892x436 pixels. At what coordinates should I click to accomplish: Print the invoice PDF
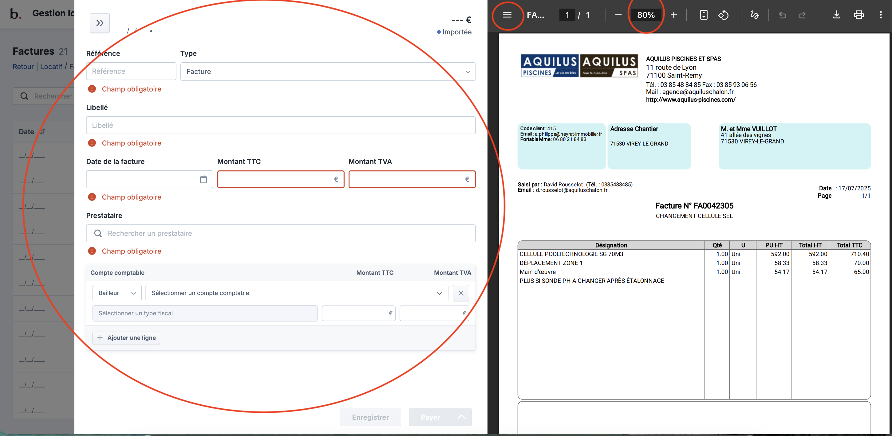(x=858, y=15)
